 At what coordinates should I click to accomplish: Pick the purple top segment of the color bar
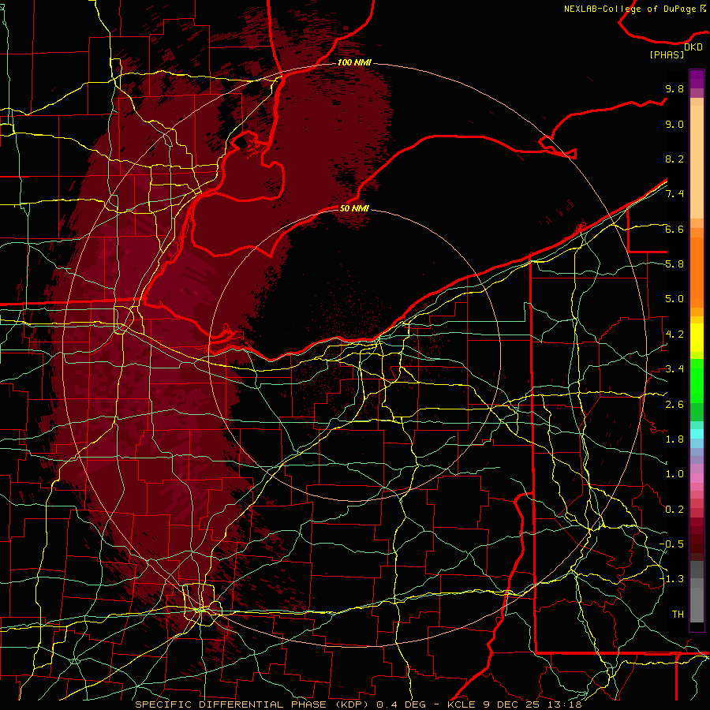(x=697, y=79)
